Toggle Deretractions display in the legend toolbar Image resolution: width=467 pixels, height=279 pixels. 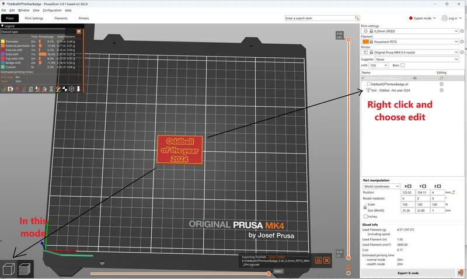coord(24,89)
